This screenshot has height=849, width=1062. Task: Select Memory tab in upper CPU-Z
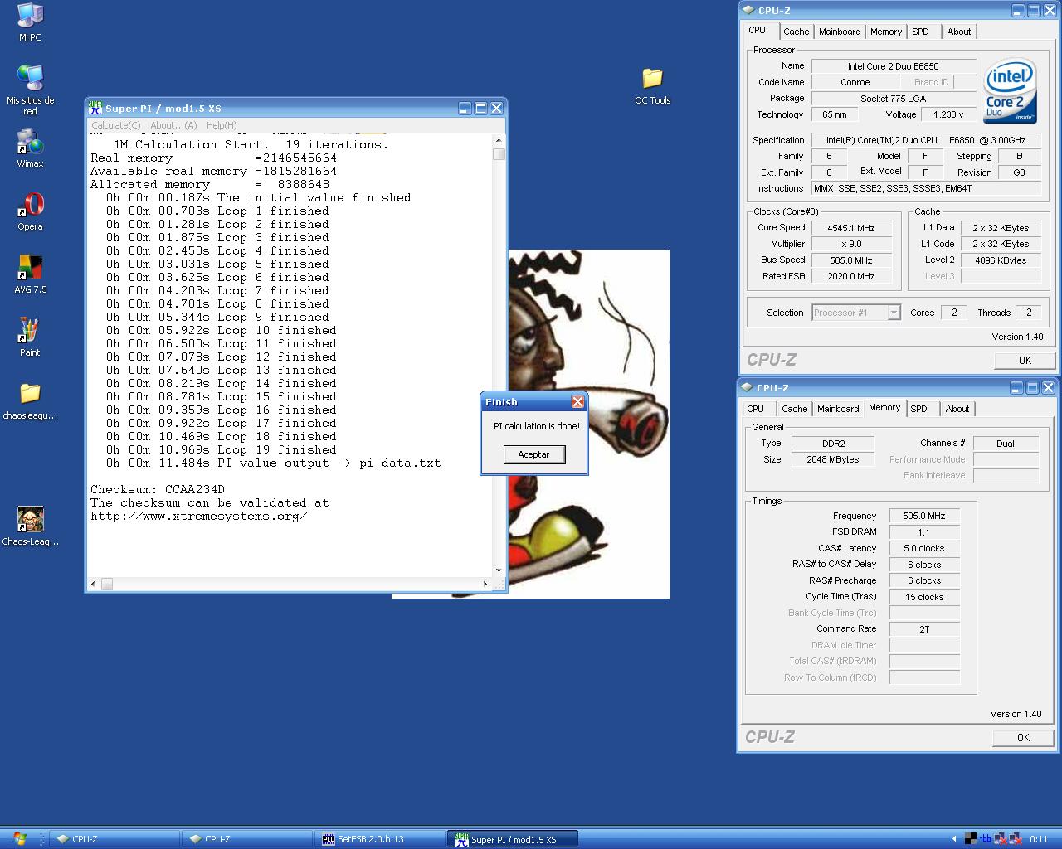[x=886, y=32]
